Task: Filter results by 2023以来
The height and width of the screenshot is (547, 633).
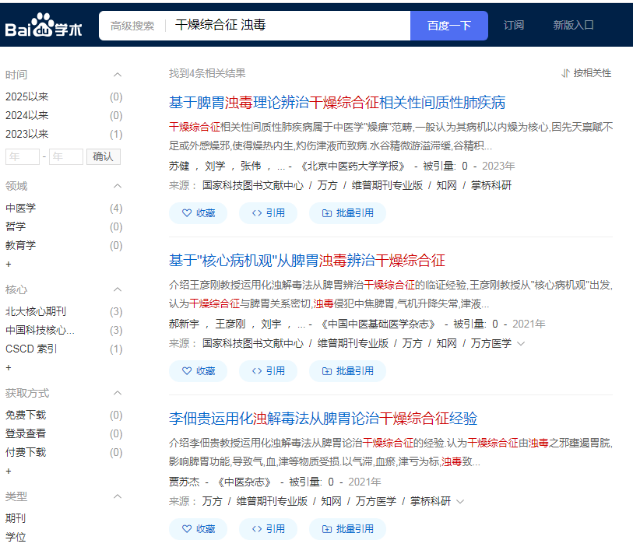Action: (x=27, y=135)
